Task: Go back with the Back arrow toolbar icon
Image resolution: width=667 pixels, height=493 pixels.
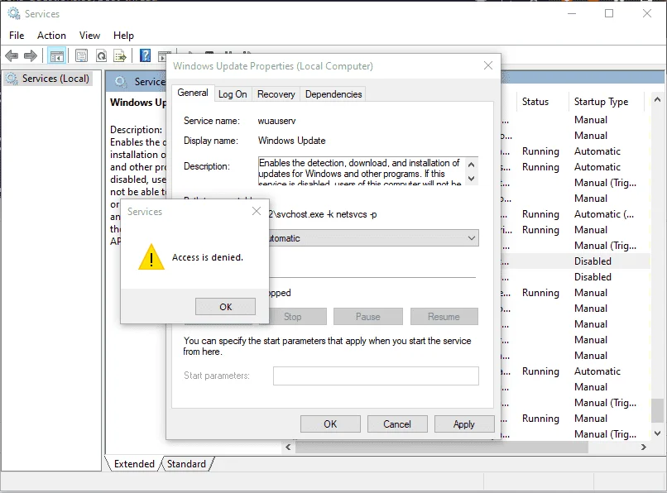Action: pyautogui.click(x=12, y=55)
